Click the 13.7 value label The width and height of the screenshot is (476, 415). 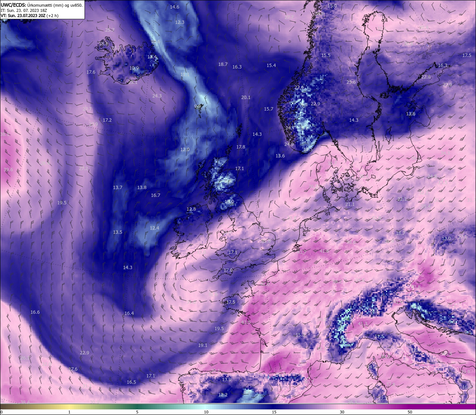(118, 188)
